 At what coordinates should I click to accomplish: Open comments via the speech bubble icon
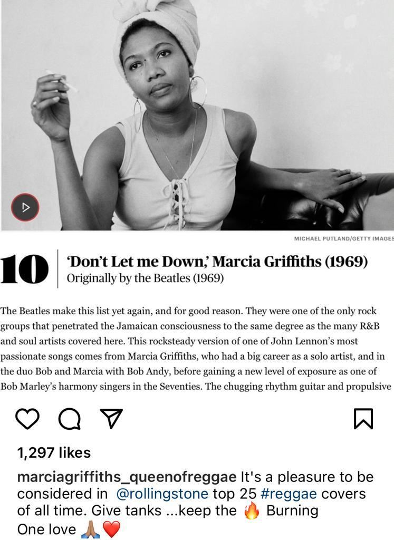tap(70, 419)
